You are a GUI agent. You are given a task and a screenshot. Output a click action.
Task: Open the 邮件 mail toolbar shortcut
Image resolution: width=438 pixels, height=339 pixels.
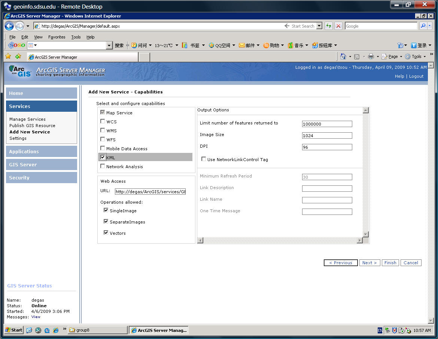pos(247,45)
